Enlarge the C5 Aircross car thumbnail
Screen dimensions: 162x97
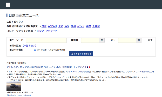pyautogui.click(x=14, y=86)
